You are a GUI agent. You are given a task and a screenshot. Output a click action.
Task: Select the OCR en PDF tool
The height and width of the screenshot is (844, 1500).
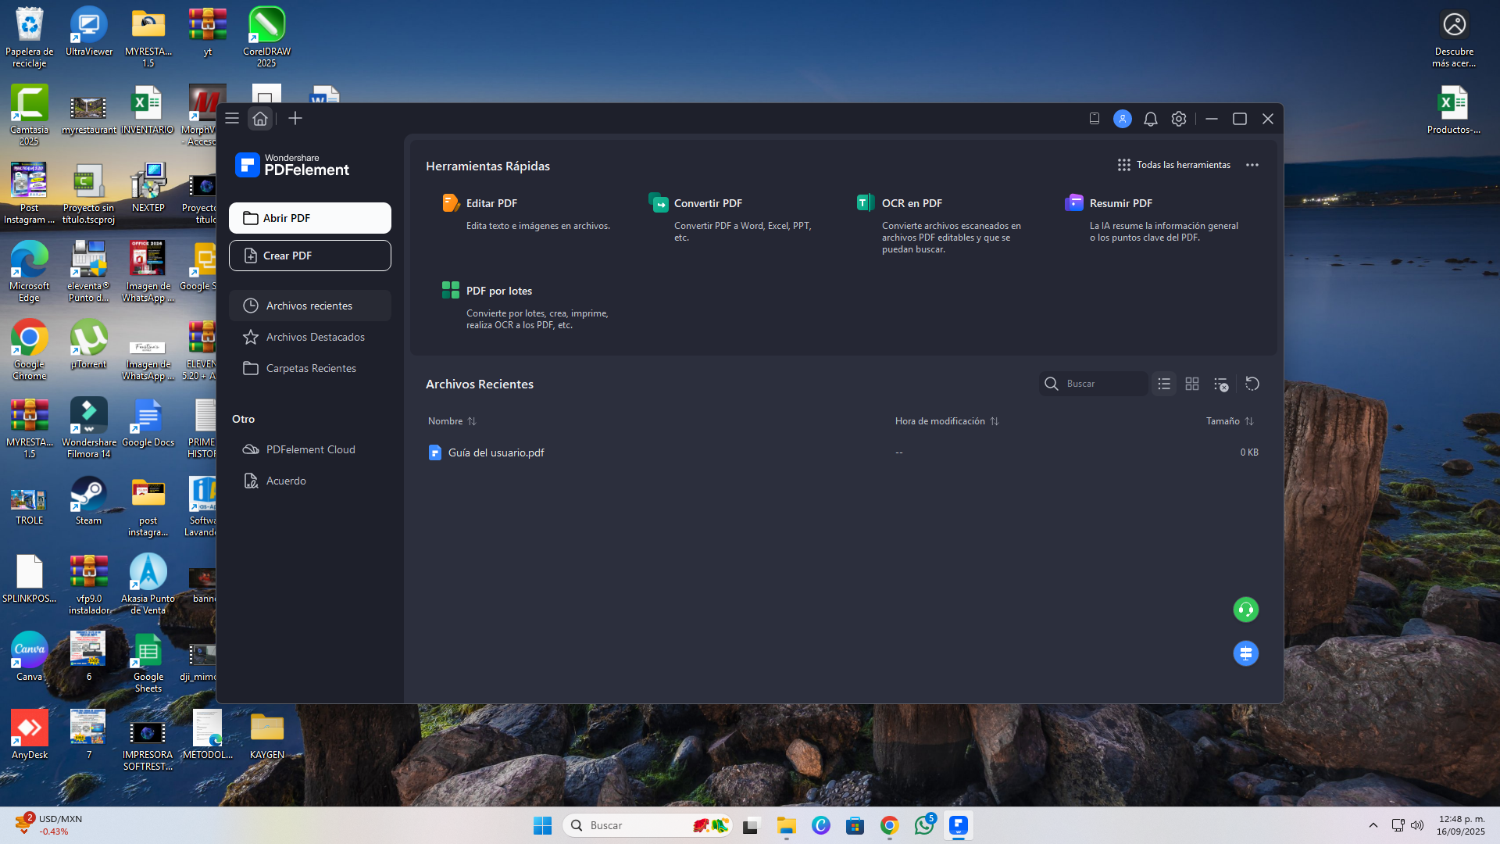911,203
